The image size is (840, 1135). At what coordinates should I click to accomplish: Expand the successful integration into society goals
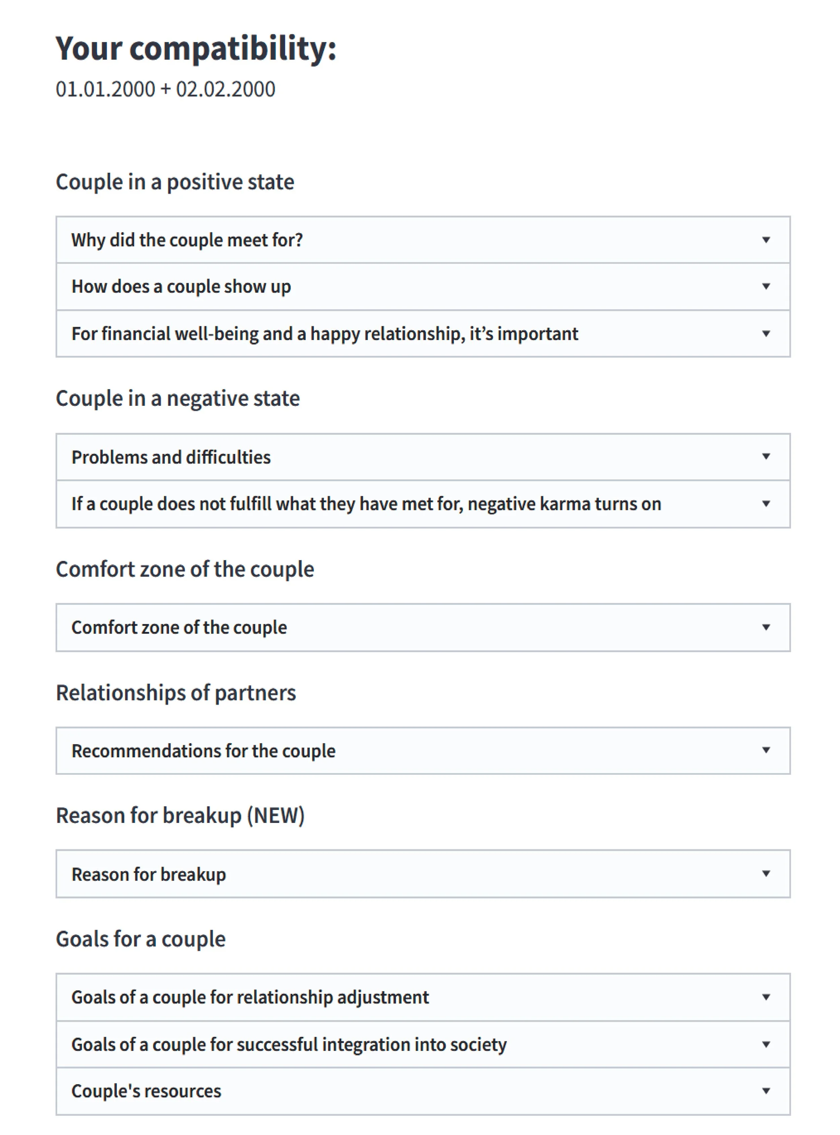click(x=289, y=1044)
